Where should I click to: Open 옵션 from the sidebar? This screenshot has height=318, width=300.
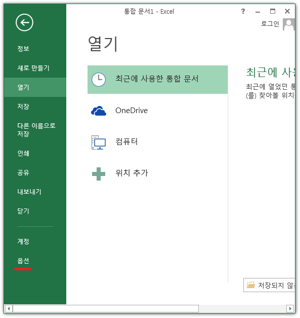coord(23,261)
